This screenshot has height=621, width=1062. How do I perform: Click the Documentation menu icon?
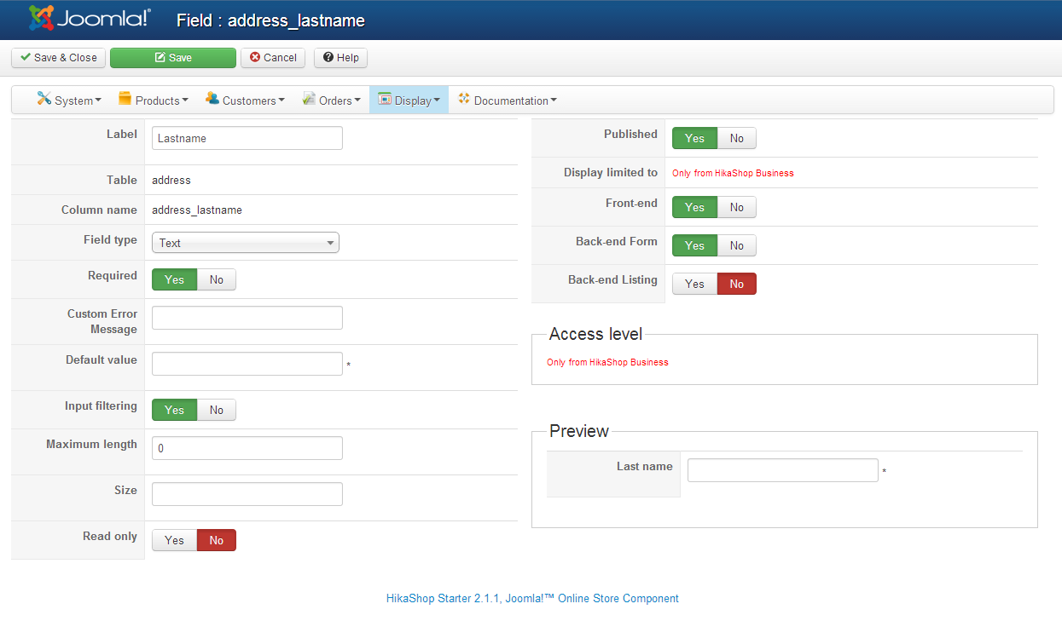coord(464,99)
